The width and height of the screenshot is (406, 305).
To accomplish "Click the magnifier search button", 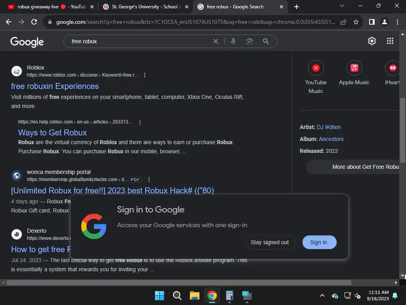I will (266, 41).
